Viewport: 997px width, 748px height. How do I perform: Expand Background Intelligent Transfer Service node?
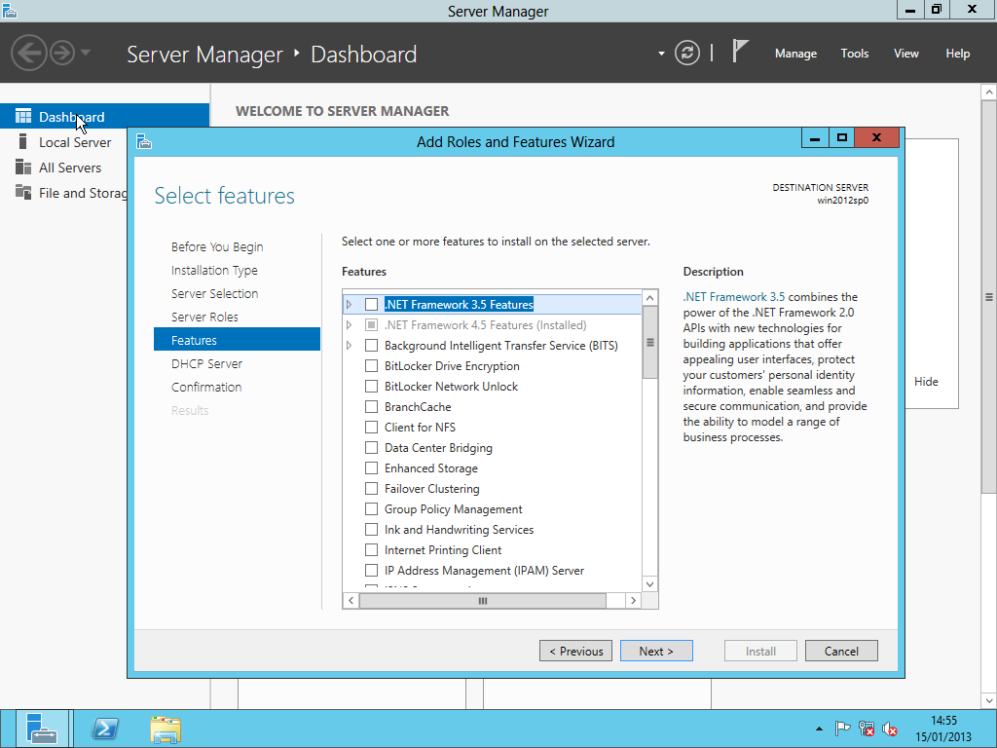pyautogui.click(x=350, y=346)
